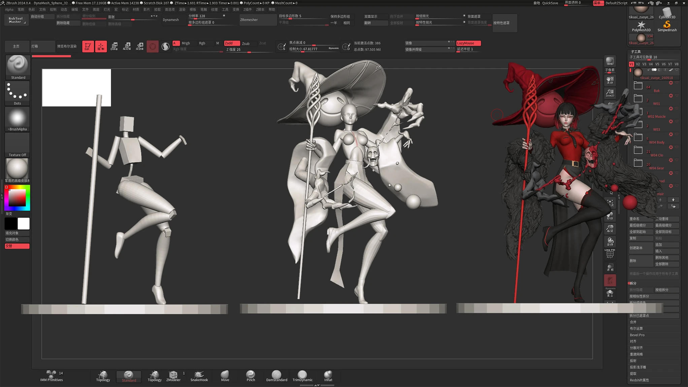This screenshot has width=688, height=387.
Task: Open settings gear of Bak folder
Action: (x=670, y=83)
